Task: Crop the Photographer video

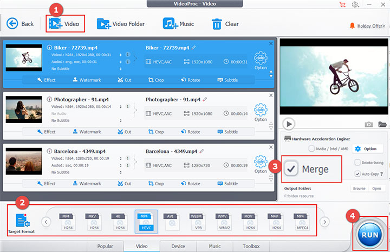Action: click(156, 132)
